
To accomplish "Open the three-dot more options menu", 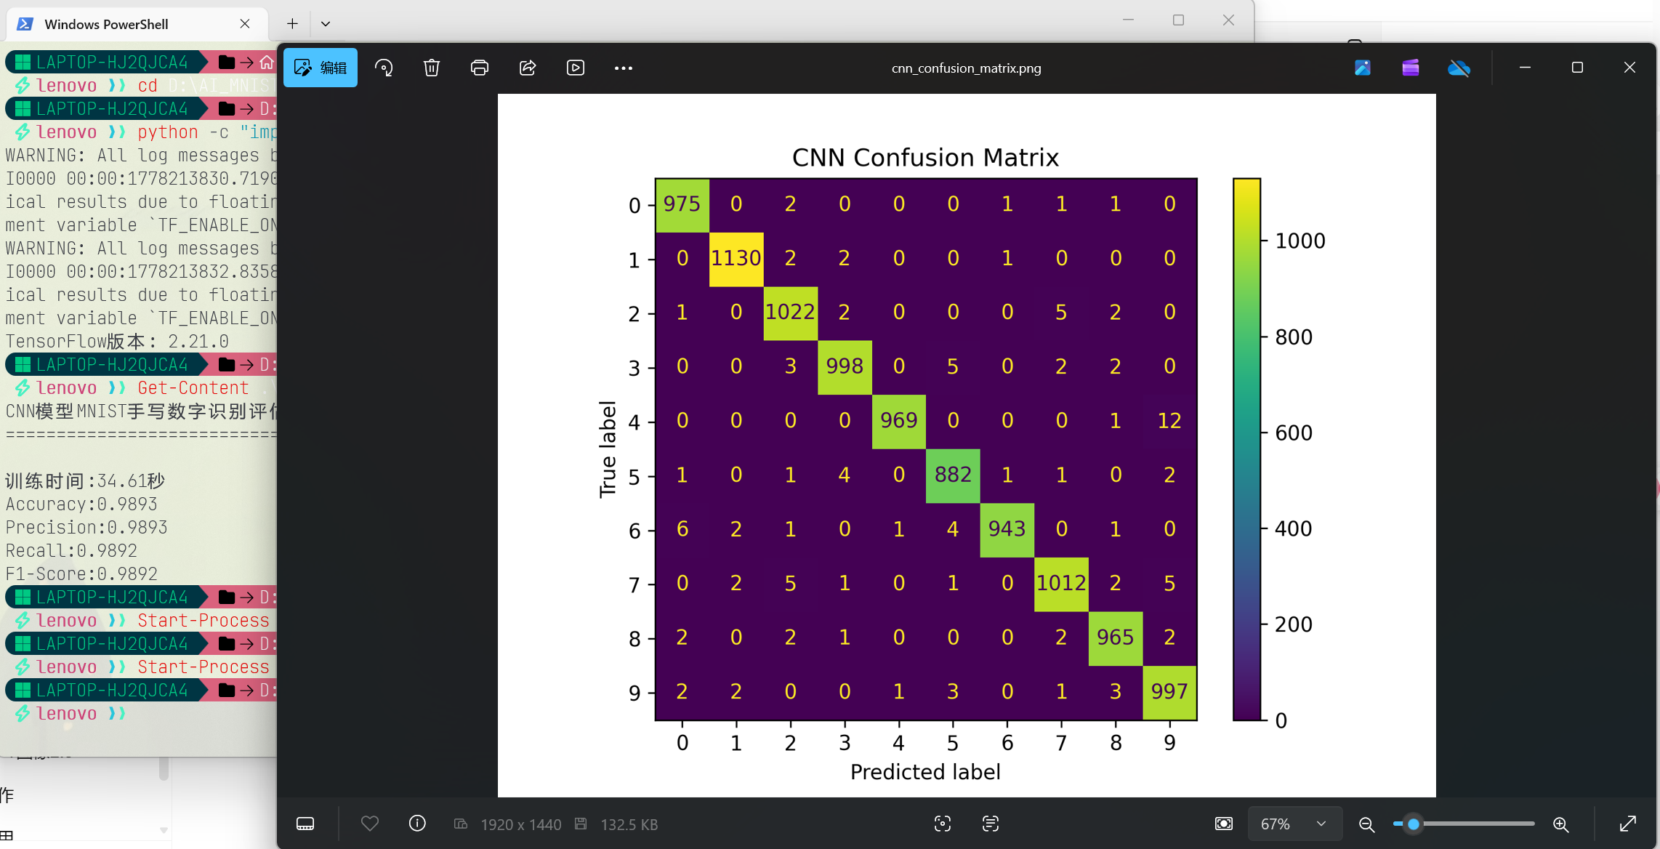I will pos(624,68).
